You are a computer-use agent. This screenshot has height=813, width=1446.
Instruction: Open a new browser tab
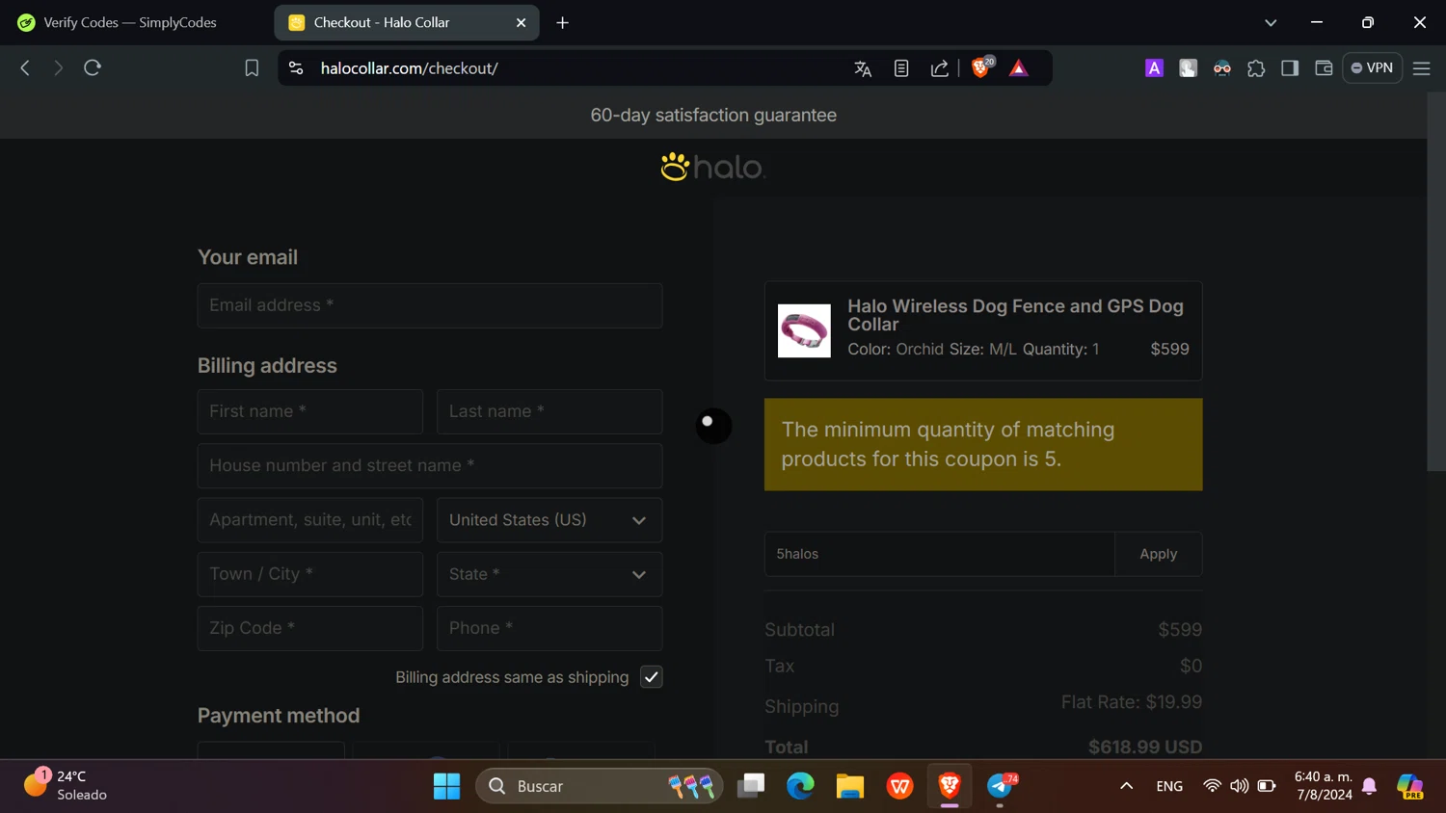563,22
